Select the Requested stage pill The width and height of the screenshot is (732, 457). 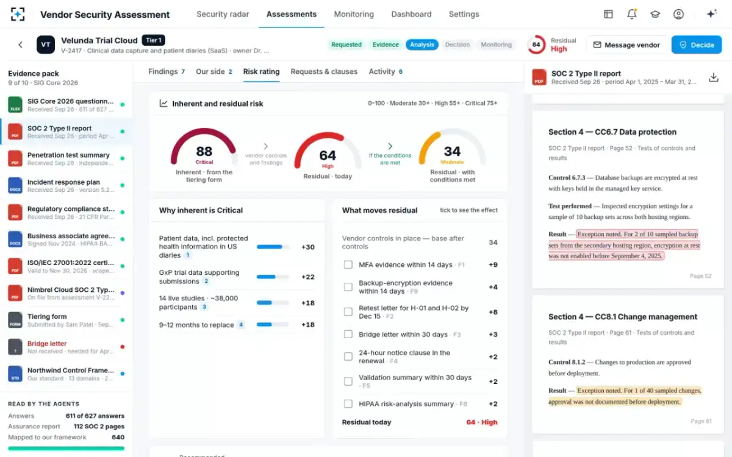346,44
